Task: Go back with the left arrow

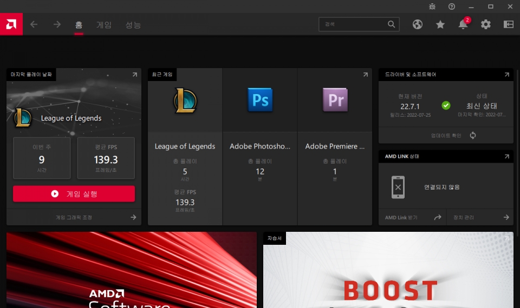Action: (34, 24)
